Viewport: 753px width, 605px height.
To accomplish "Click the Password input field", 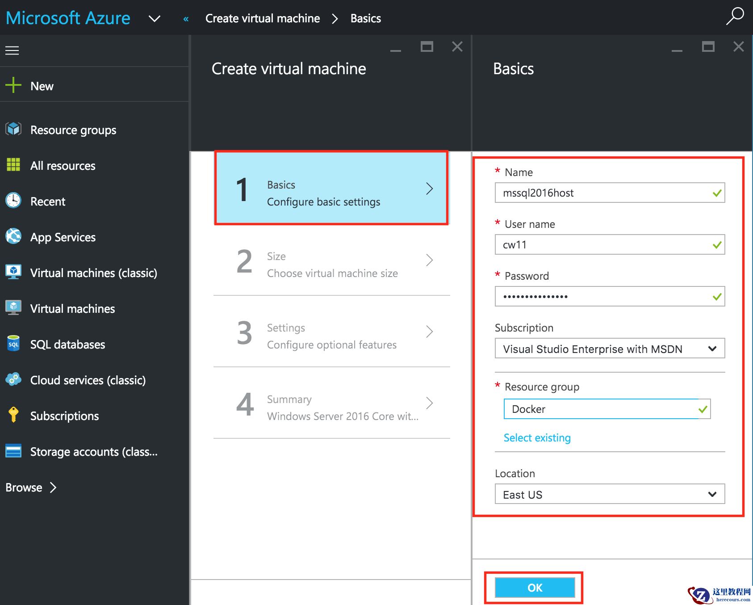I will pyautogui.click(x=610, y=297).
